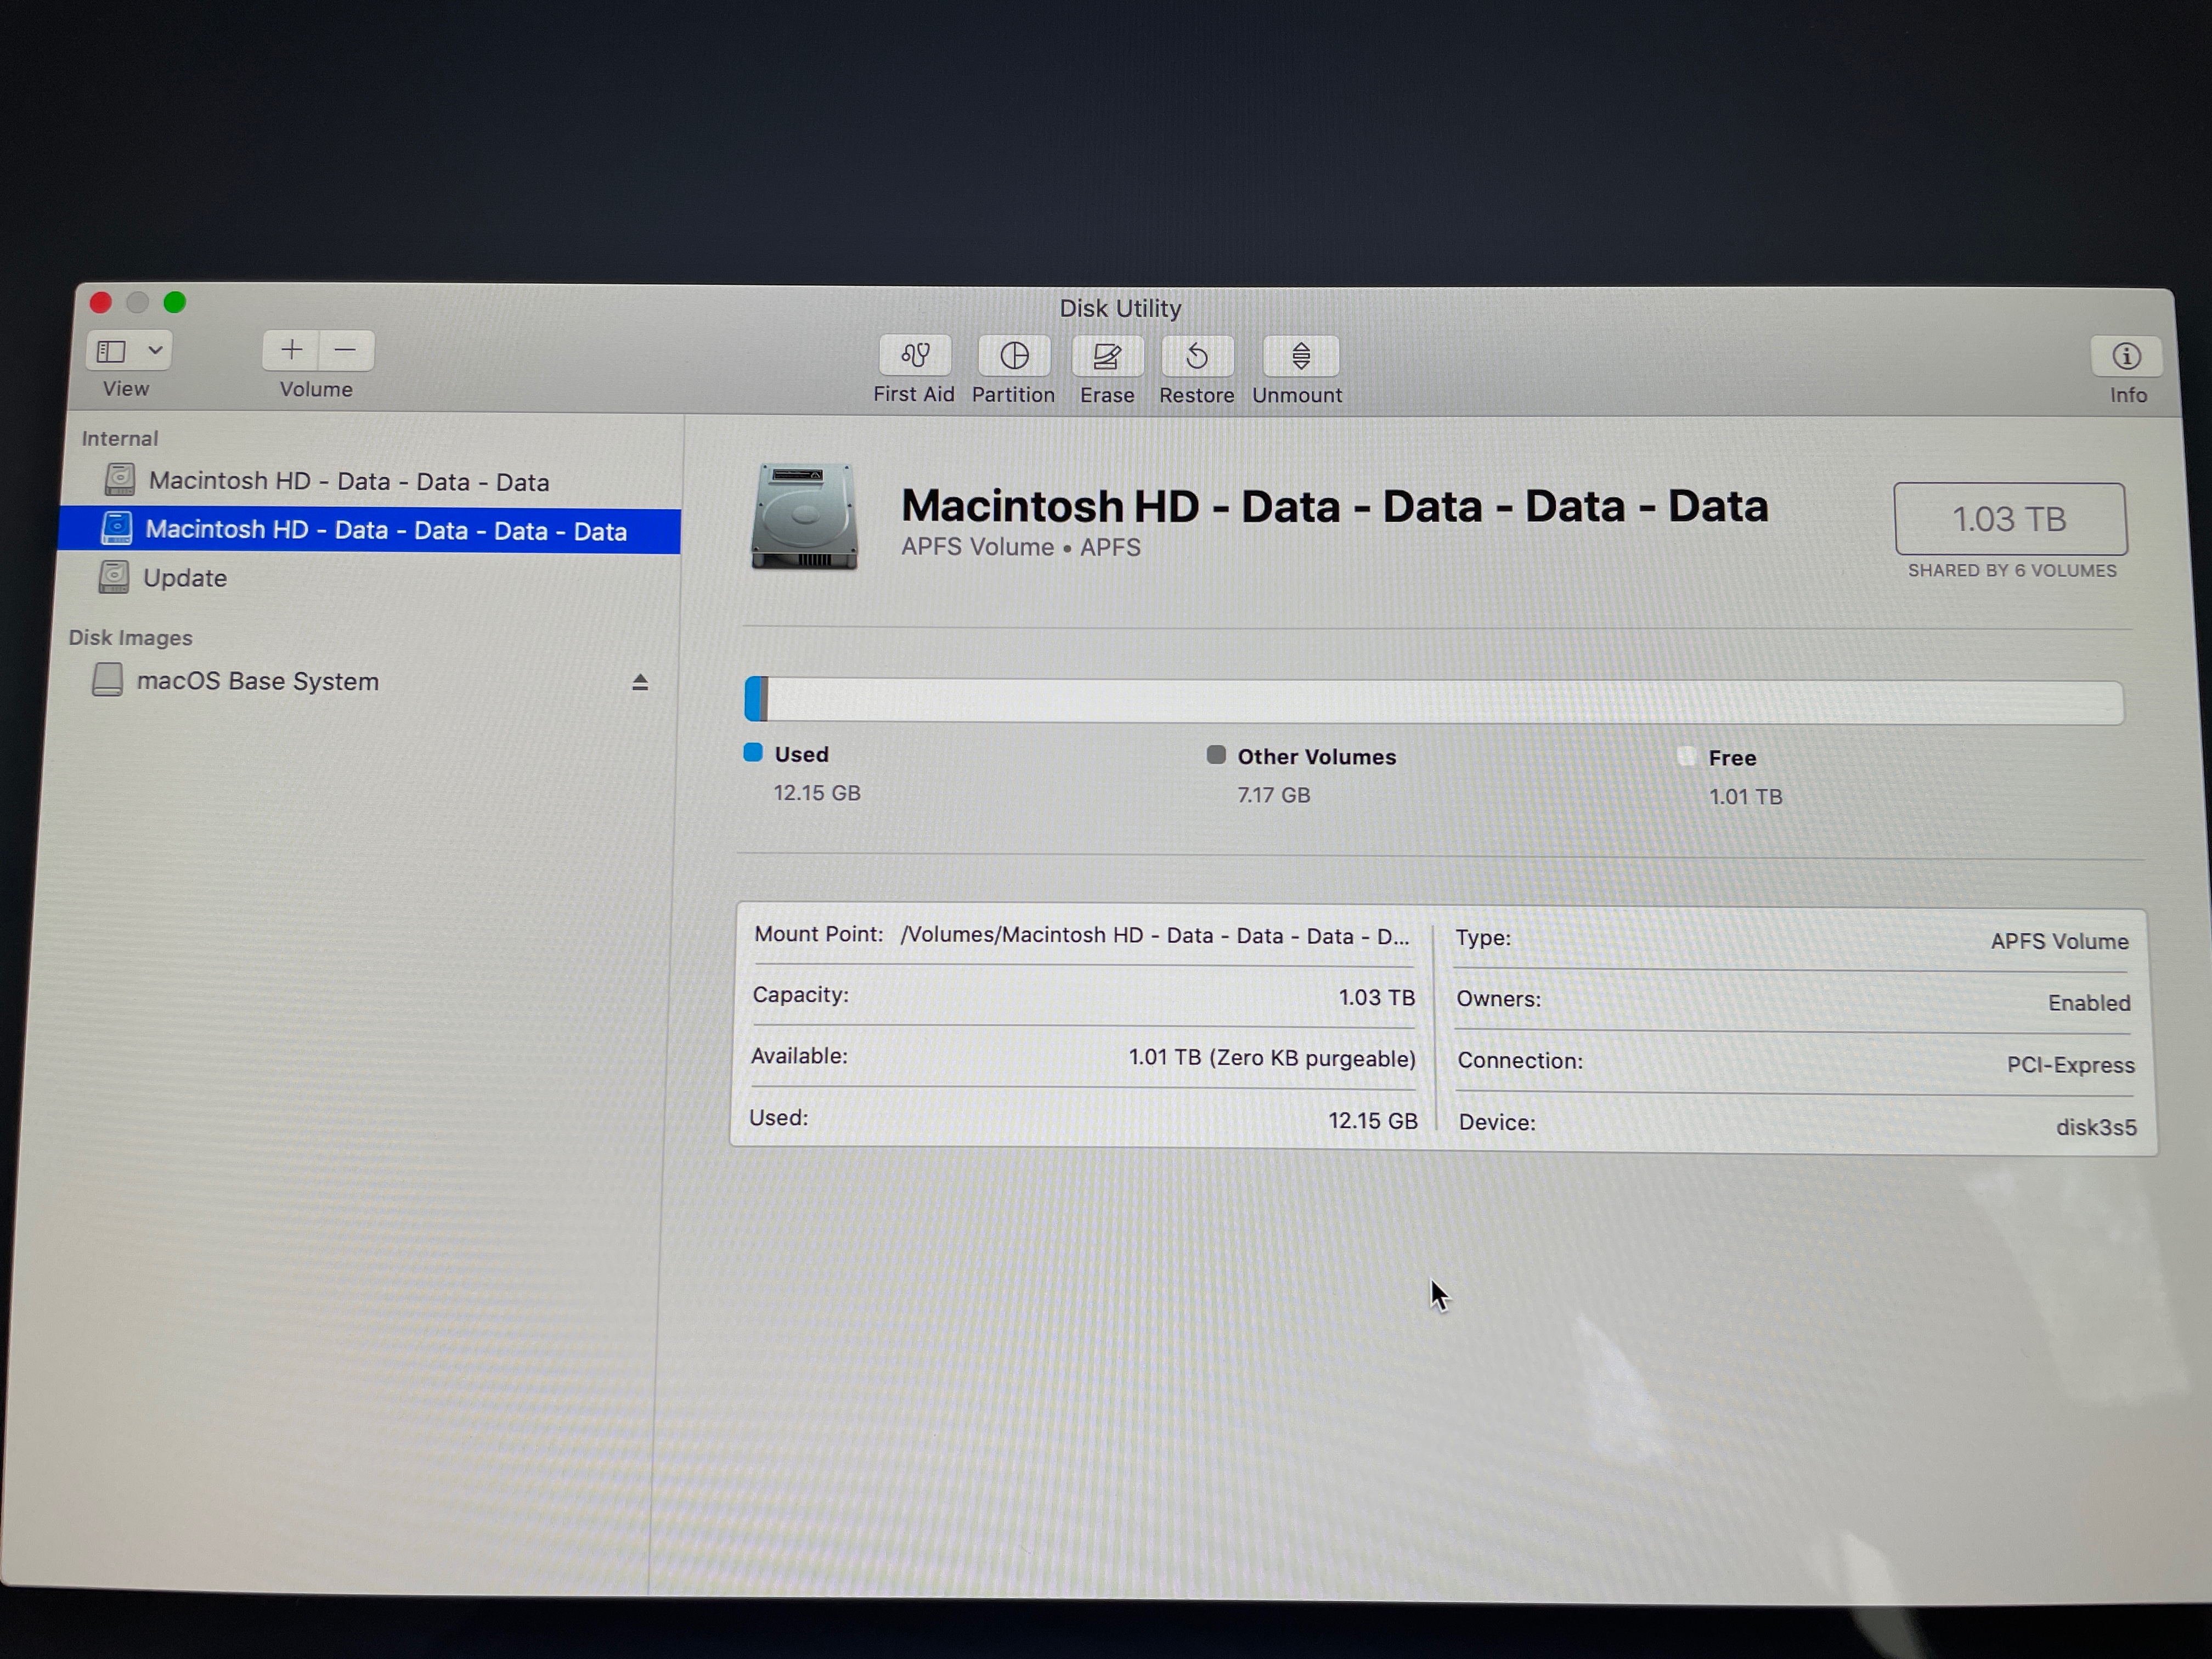Click the highlighted Macintosh HD Data volume

[x=386, y=530]
